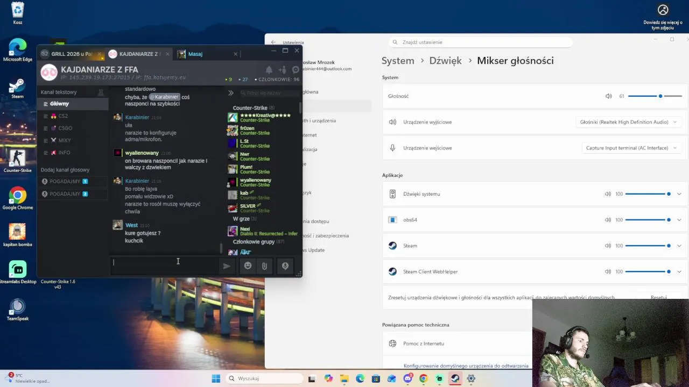Open File Explorer from taskbar
Image resolution: width=689 pixels, height=387 pixels.
(x=344, y=378)
